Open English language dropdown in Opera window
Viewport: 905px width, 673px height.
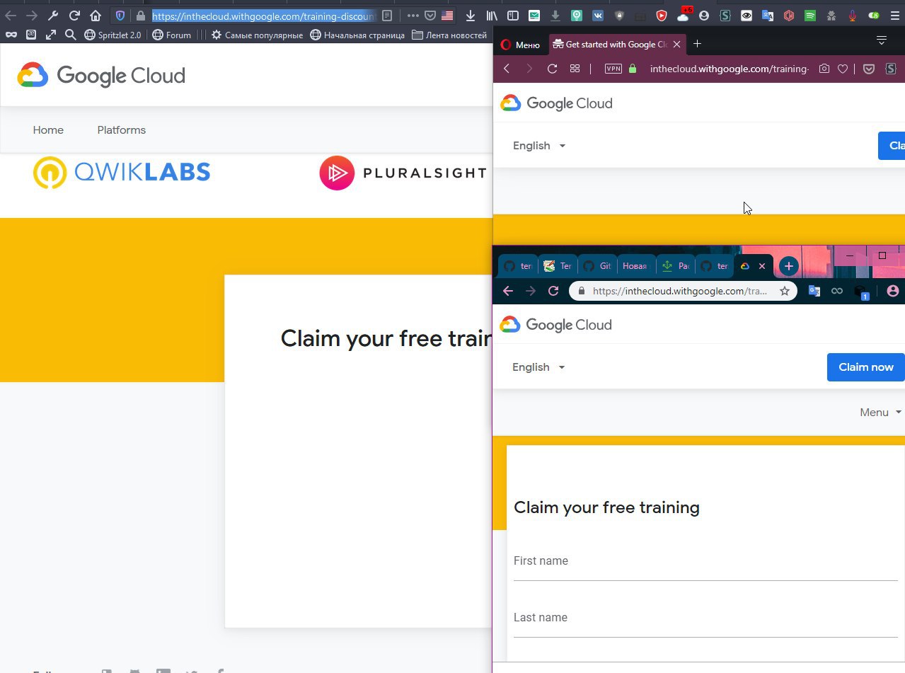[539, 146]
